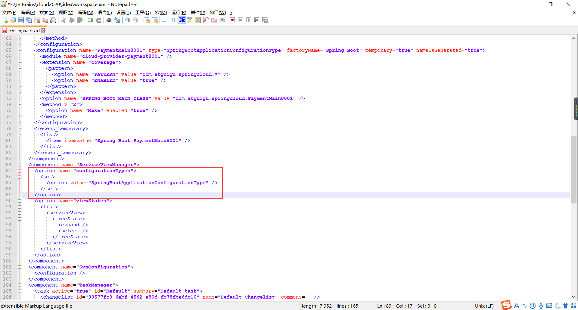Save the current file via the toolbar
578x310 pixels.
tap(21, 20)
